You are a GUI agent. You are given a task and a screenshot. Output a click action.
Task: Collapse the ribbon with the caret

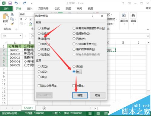148,30
